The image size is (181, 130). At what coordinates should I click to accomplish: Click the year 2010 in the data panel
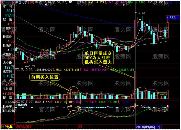[x=10, y=11]
